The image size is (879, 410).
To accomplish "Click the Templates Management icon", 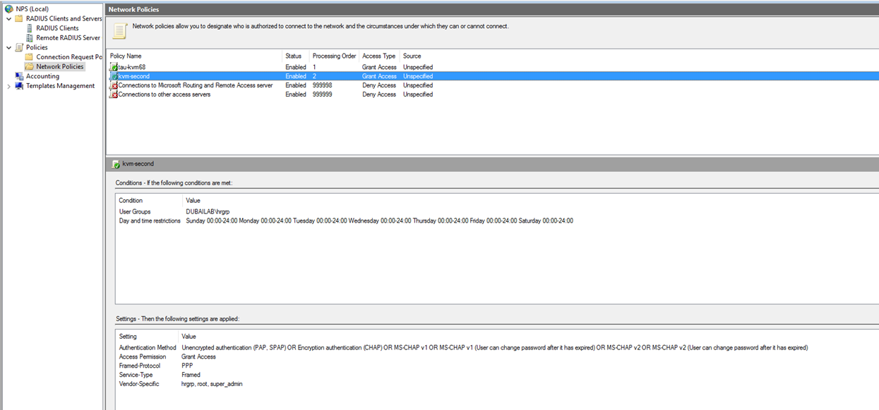I will (x=19, y=86).
